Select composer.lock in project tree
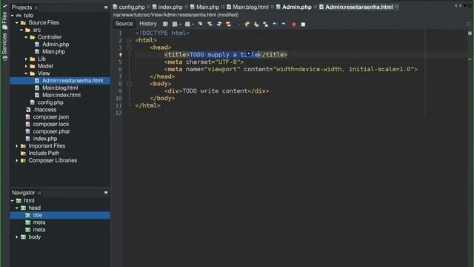Image resolution: width=474 pixels, height=267 pixels. 51,124
